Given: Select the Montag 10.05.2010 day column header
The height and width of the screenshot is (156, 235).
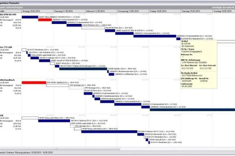Looking at the screenshot, I should point(38,11).
